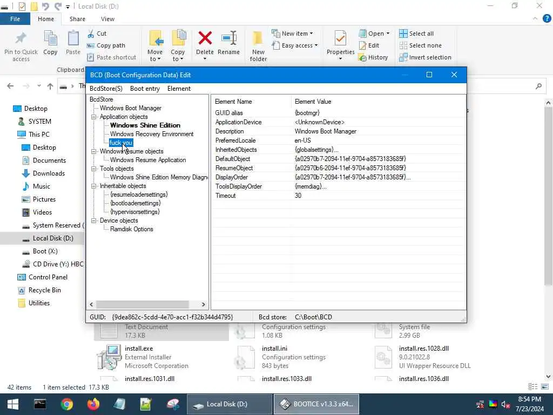Go back in Explorer navigation
Viewport: 553px width, 415px height.
click(10, 86)
